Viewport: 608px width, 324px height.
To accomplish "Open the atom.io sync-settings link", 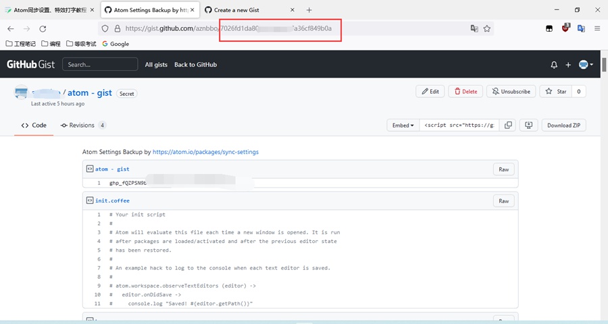I will click(205, 153).
